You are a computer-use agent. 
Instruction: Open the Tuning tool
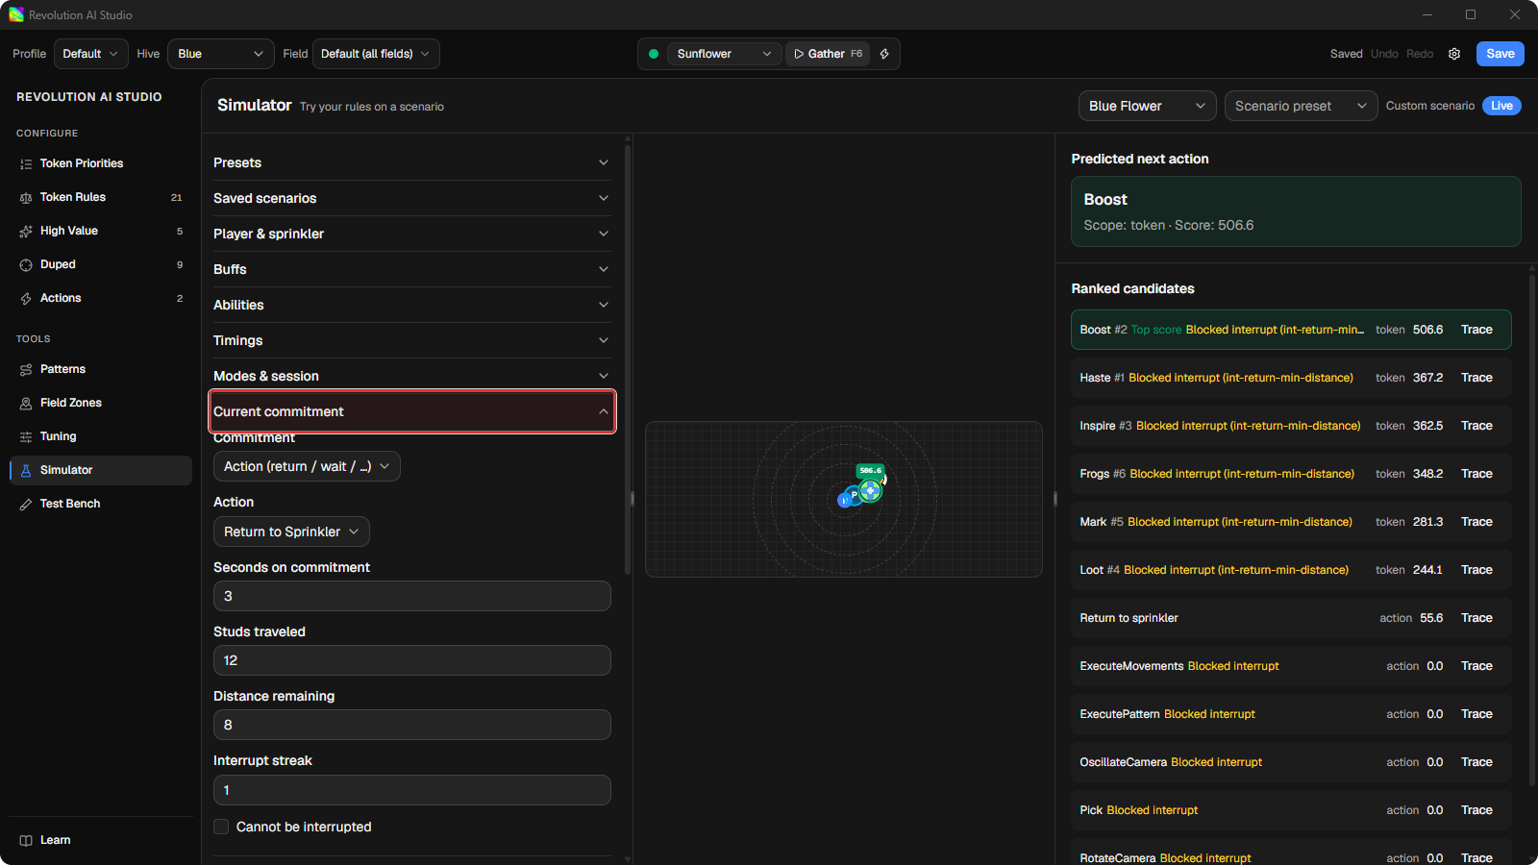(100, 436)
